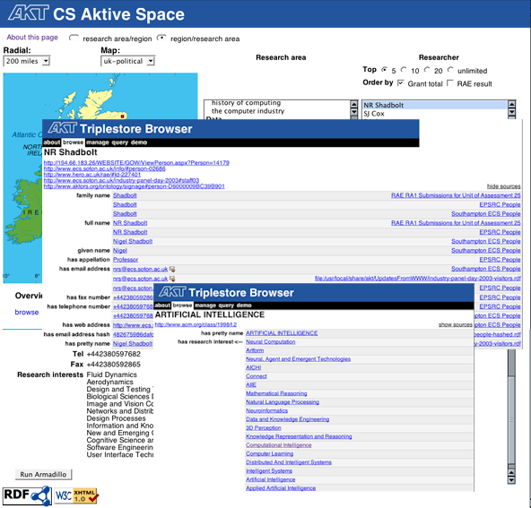Click the up arrow on right page scrollbar
Image resolution: width=531 pixels, height=508 pixels.
pyautogui.click(x=511, y=472)
